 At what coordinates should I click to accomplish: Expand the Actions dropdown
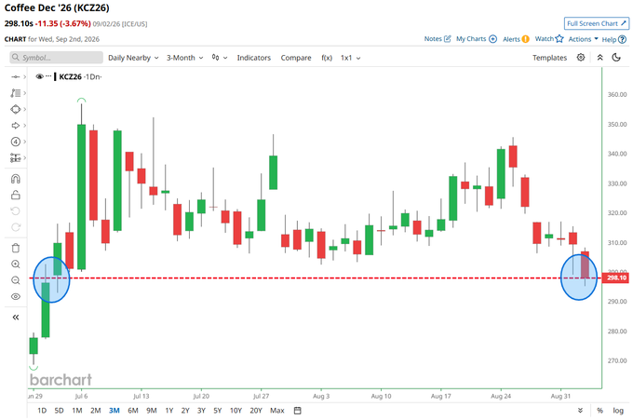click(x=583, y=39)
